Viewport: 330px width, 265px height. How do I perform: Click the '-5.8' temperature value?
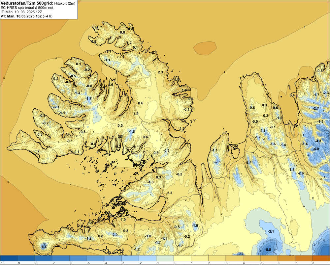point(268,250)
